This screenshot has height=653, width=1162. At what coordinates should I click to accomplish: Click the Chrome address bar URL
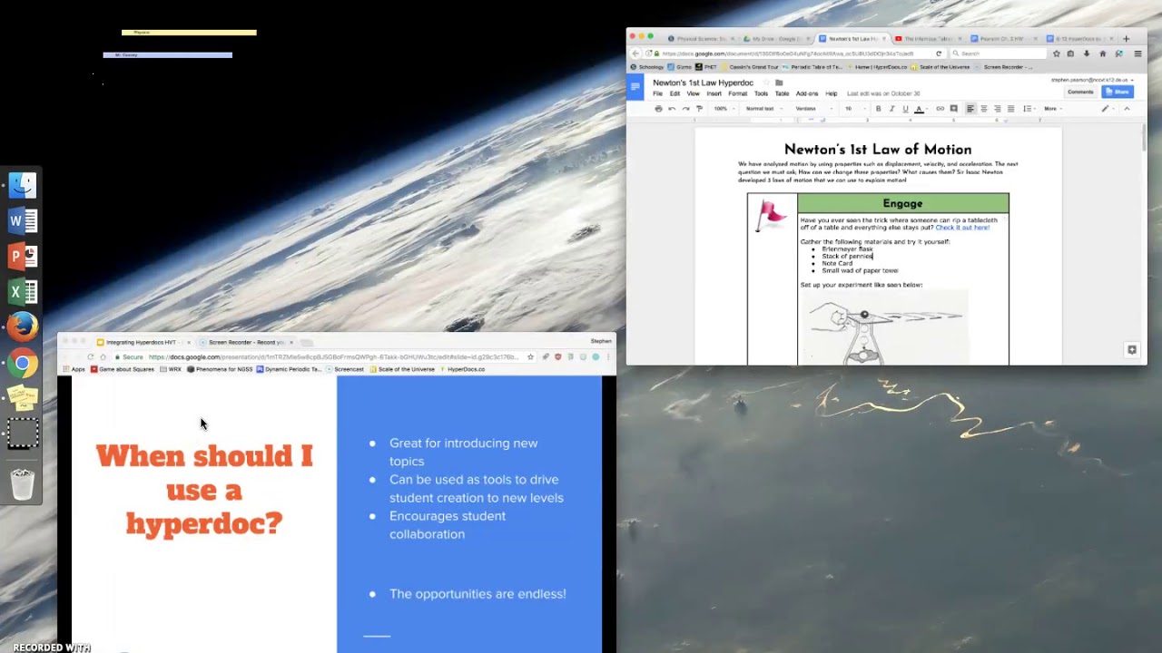pos(333,356)
